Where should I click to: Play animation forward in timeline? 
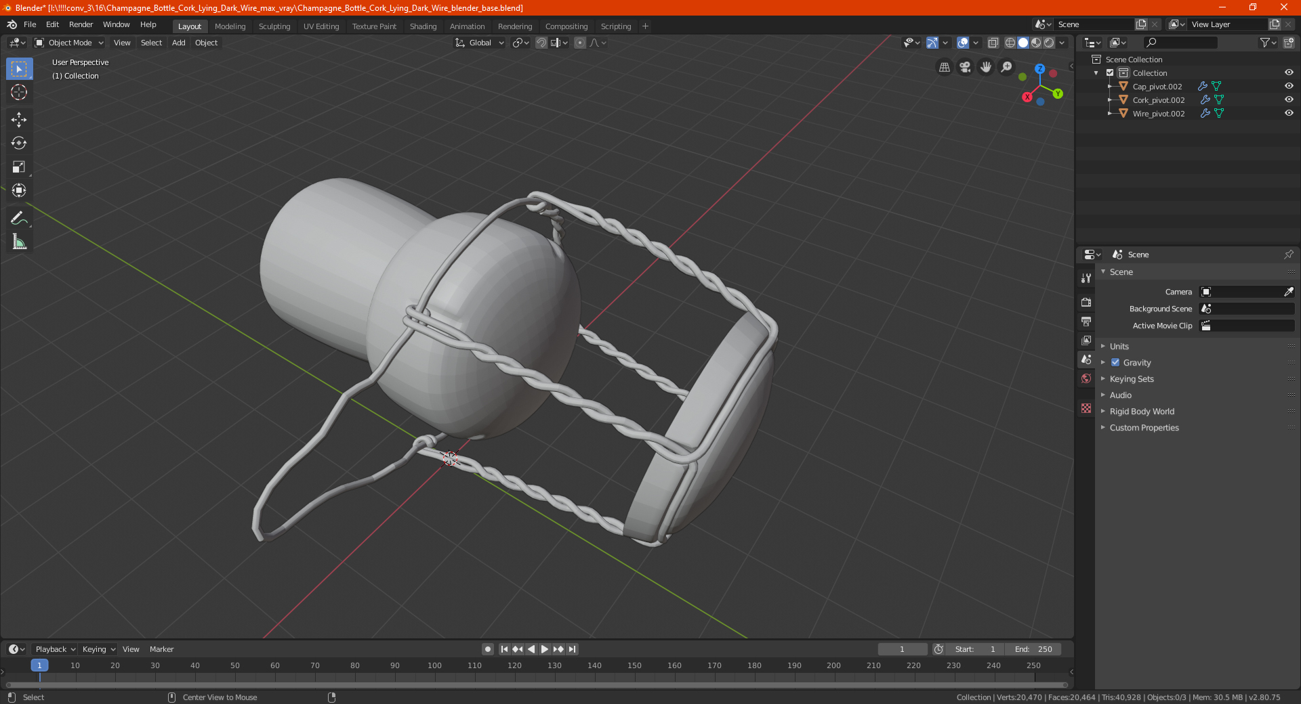[544, 649]
